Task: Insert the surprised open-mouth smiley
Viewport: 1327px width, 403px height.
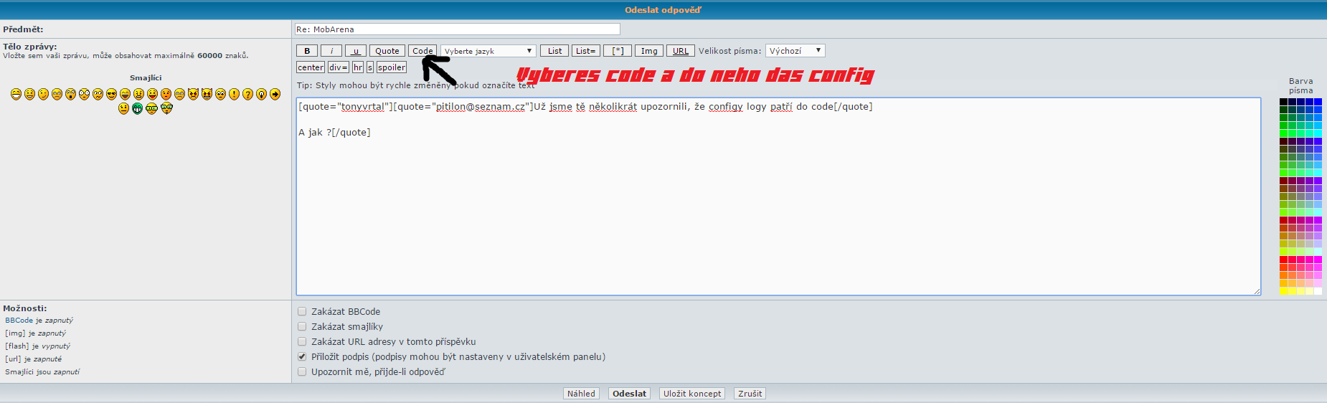Action: tap(70, 94)
